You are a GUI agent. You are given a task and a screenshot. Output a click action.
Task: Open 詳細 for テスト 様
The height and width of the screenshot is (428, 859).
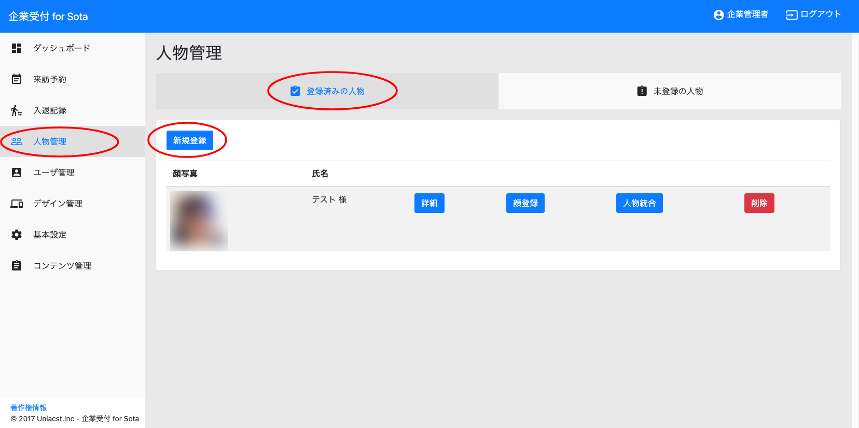(x=429, y=203)
